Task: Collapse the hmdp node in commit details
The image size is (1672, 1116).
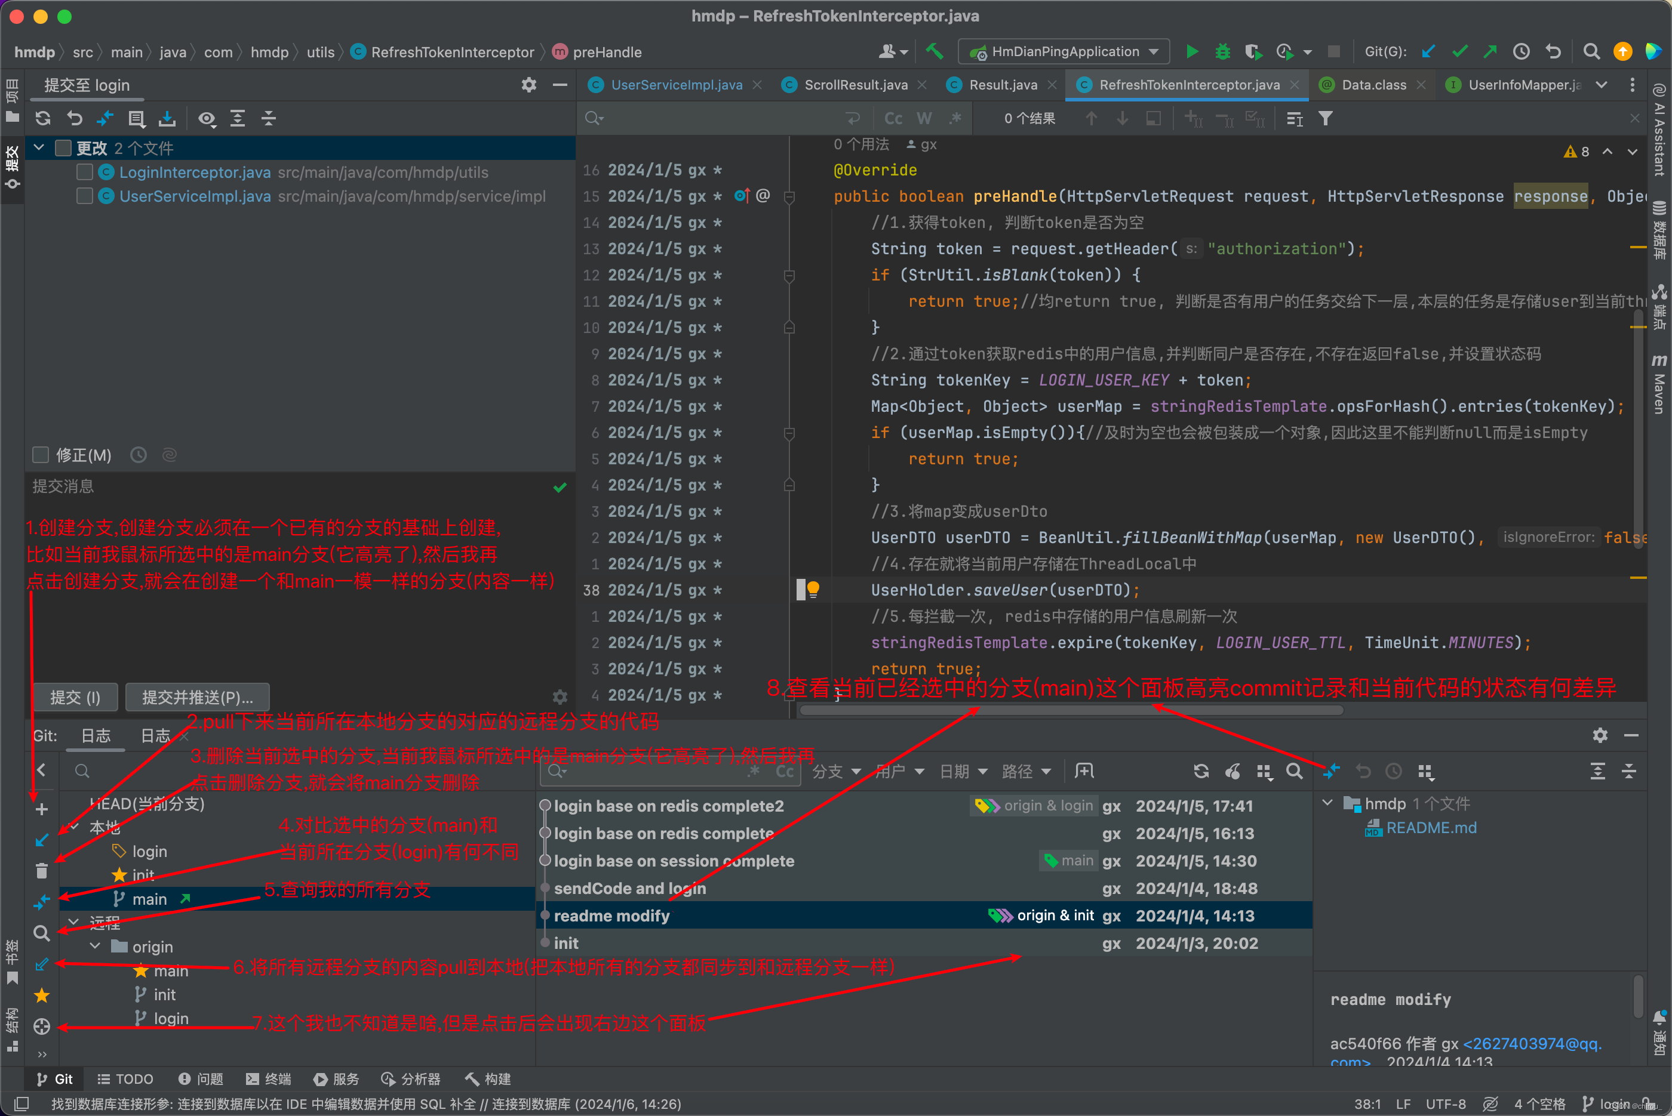Action: point(1327,803)
